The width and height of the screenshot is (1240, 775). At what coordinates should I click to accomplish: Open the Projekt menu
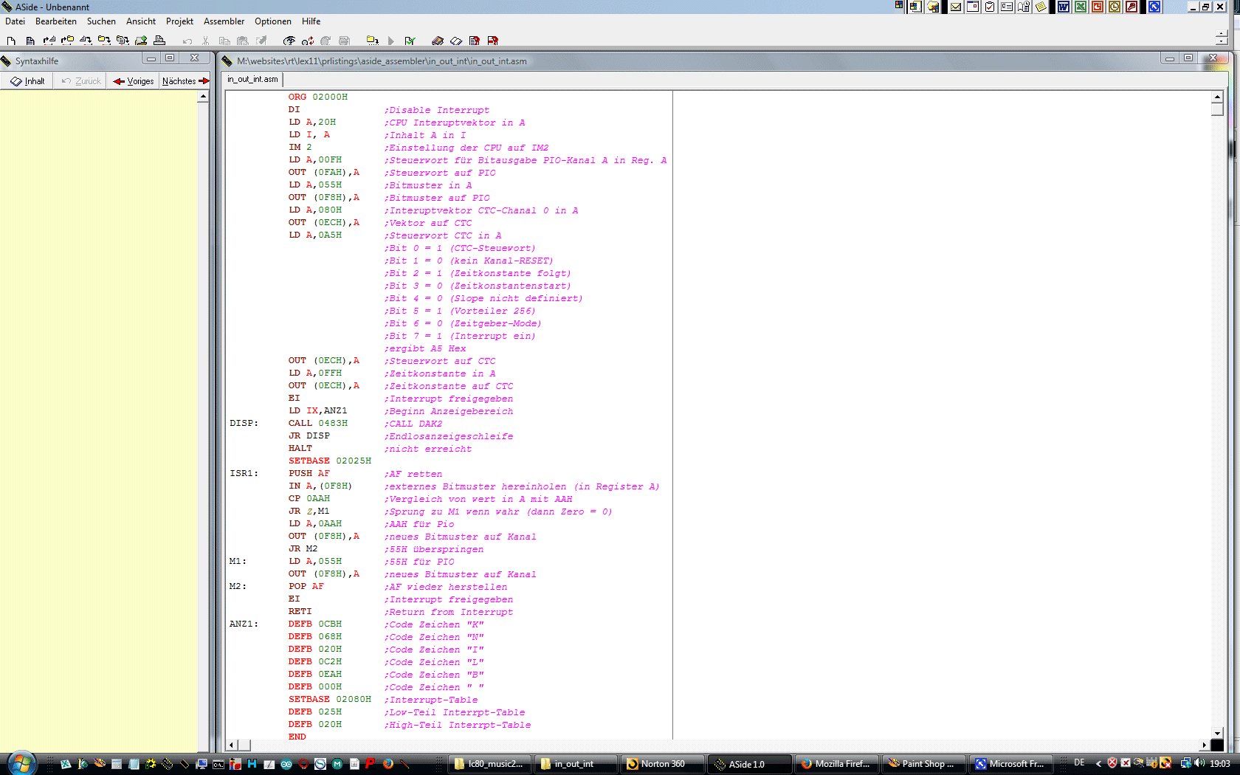pyautogui.click(x=179, y=21)
